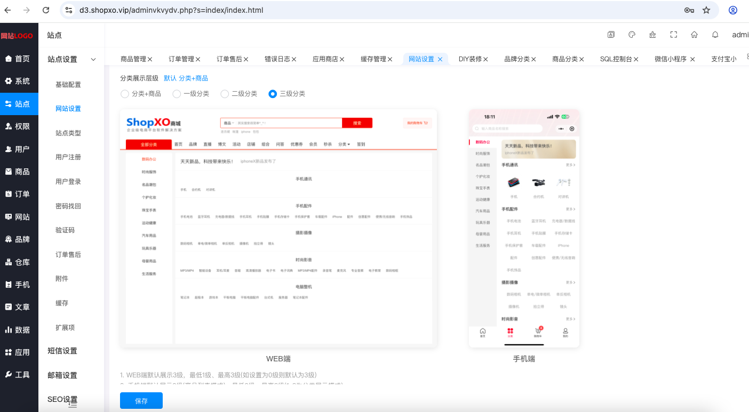Click the clear-cache broom icon in header
The image size is (749, 412).
(x=652, y=35)
